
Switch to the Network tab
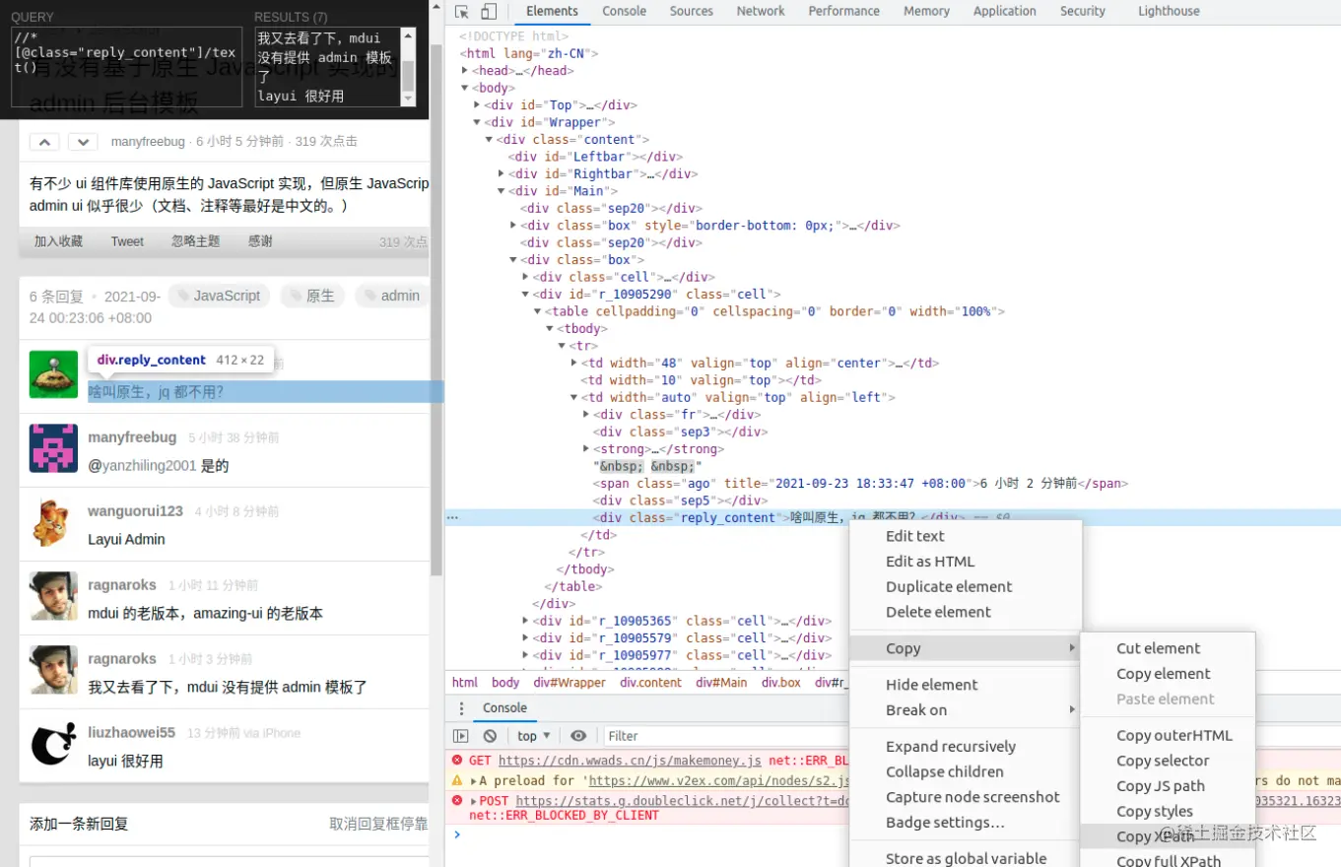coord(760,11)
